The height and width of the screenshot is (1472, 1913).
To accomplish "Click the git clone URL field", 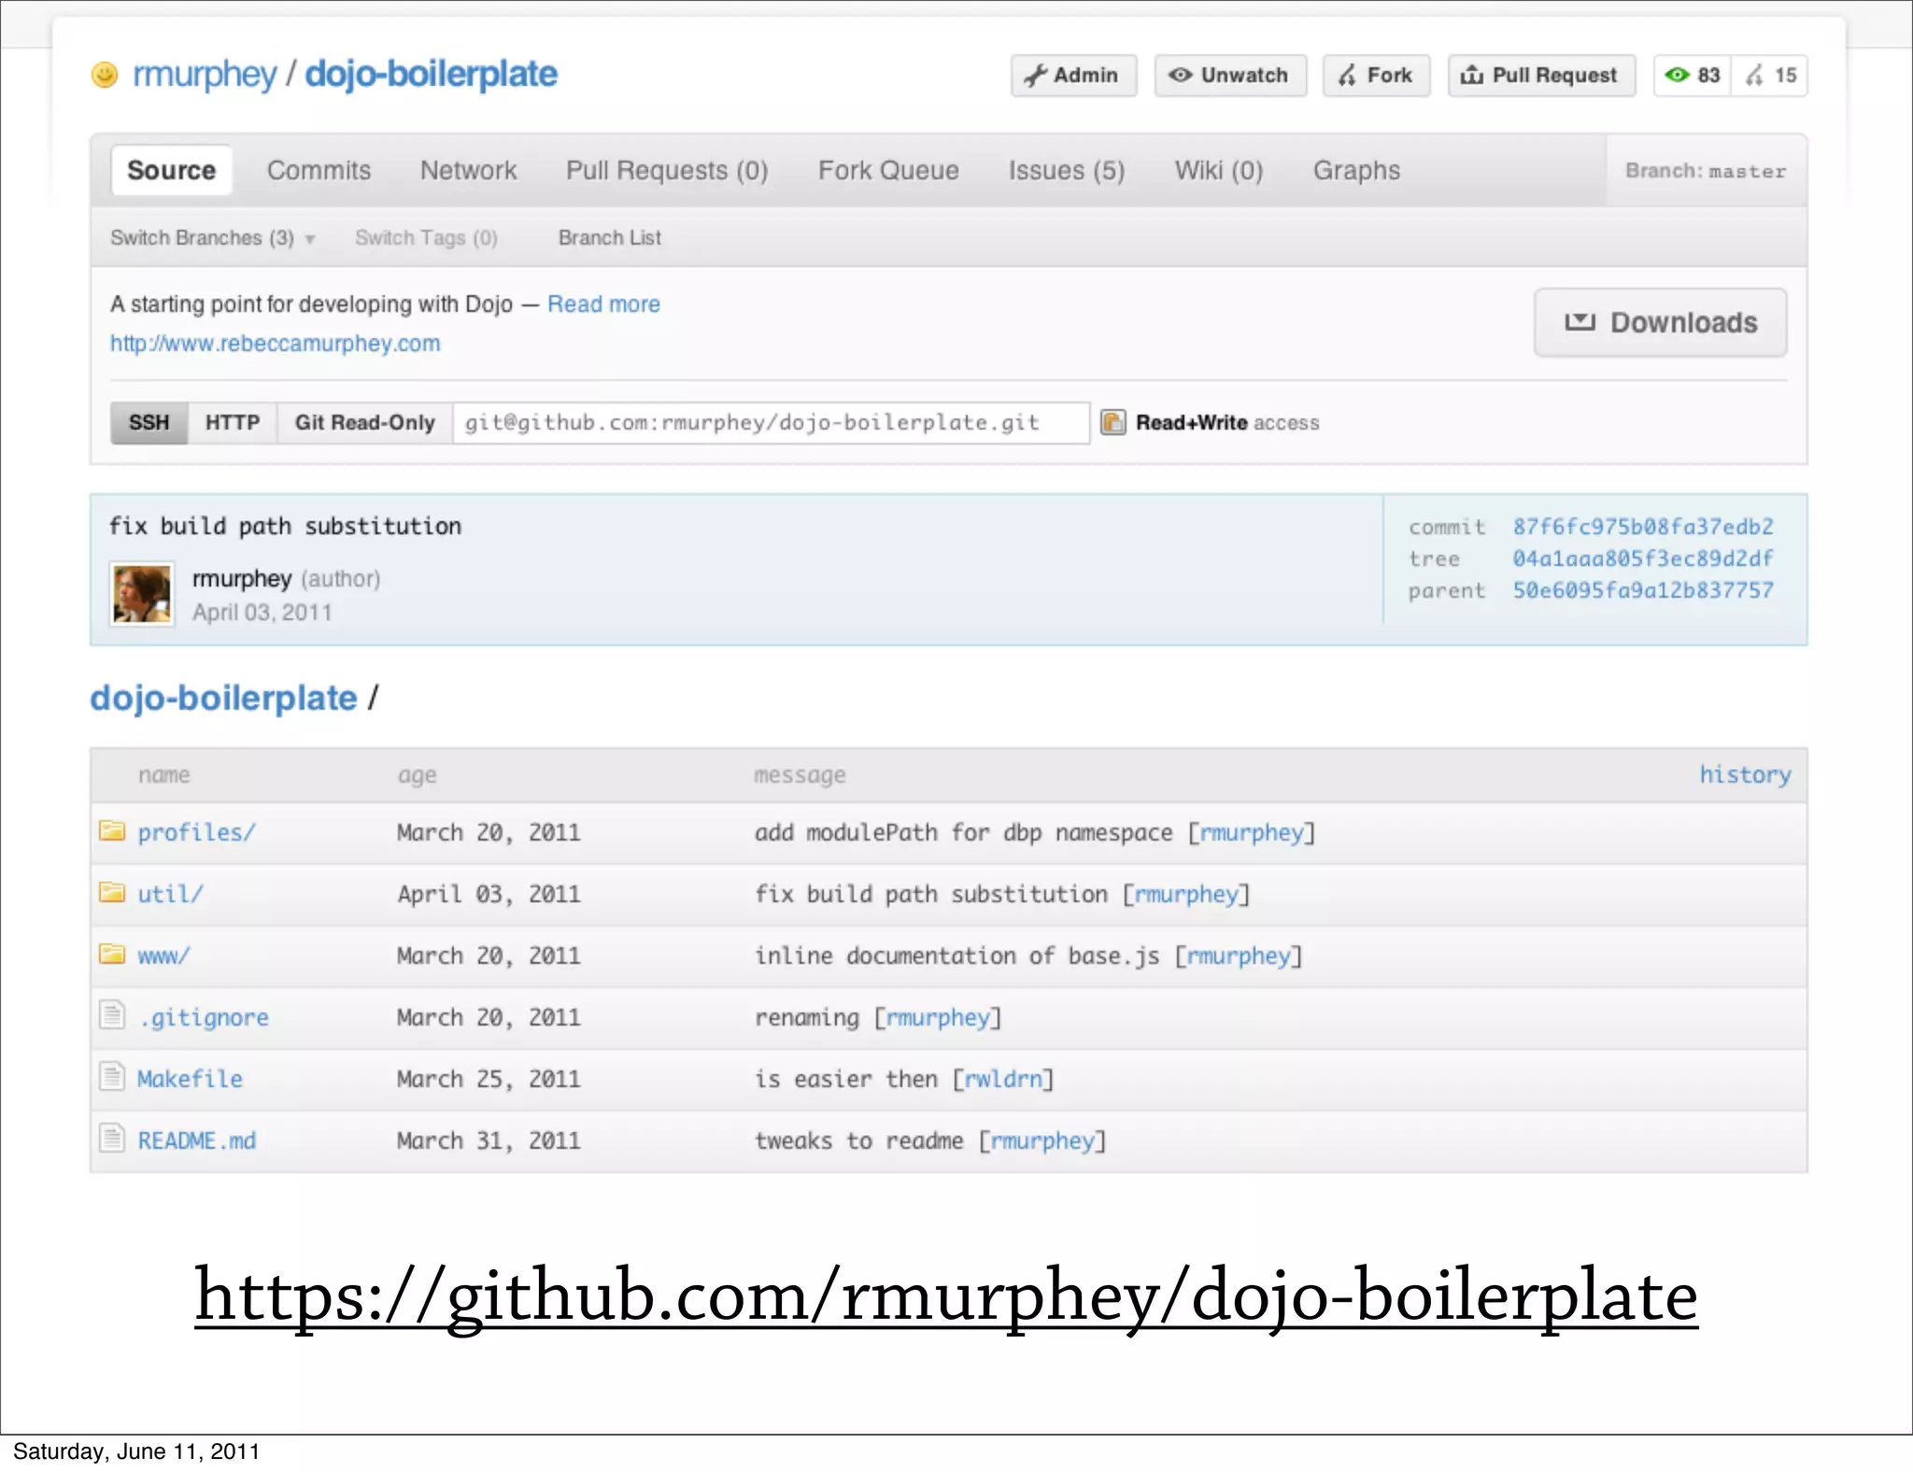I will (x=771, y=423).
